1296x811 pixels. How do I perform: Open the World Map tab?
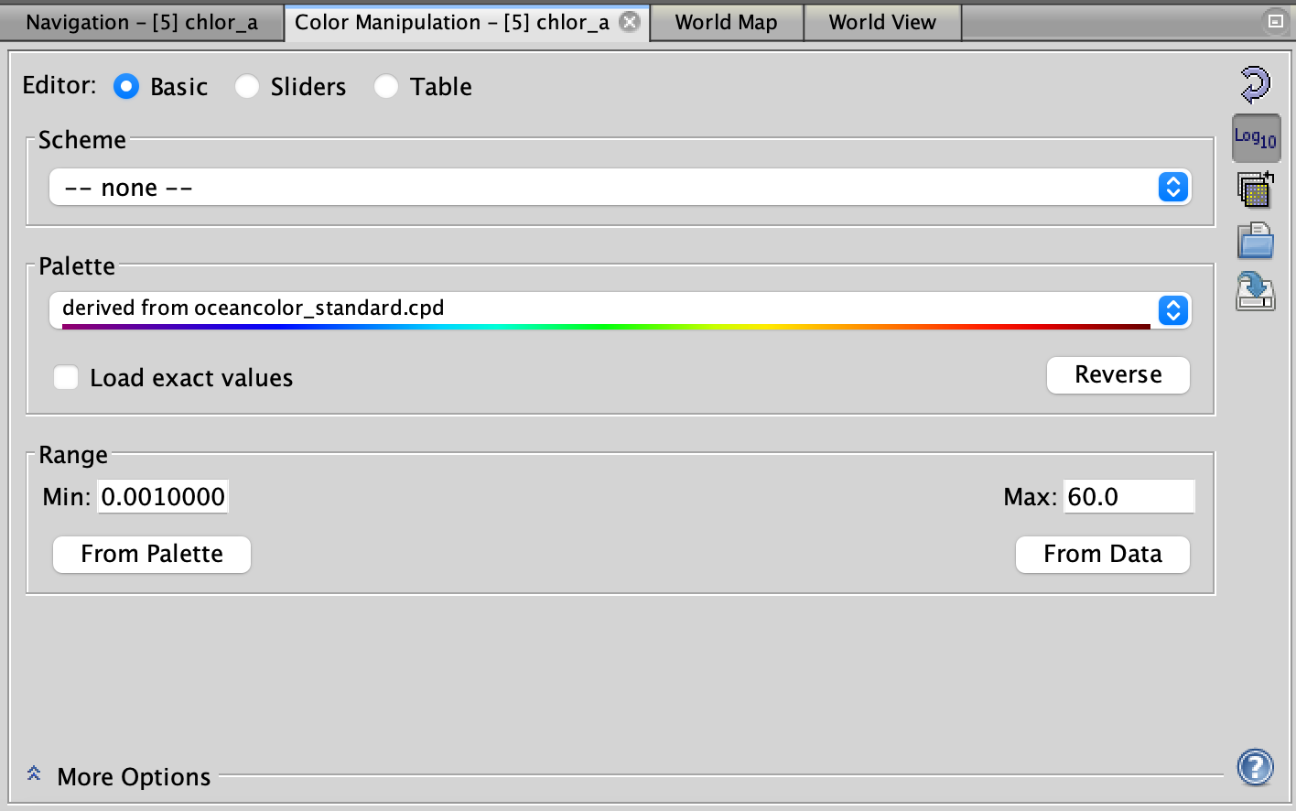pos(726,21)
